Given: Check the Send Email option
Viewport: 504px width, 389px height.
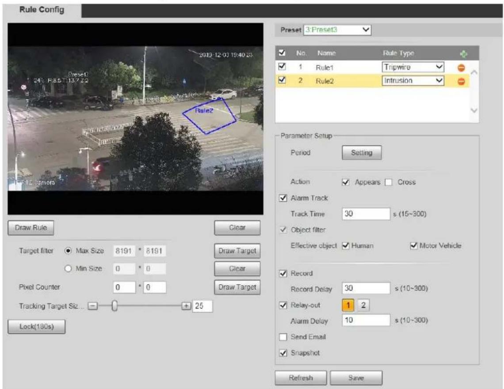Looking at the screenshot, I should pyautogui.click(x=283, y=337).
